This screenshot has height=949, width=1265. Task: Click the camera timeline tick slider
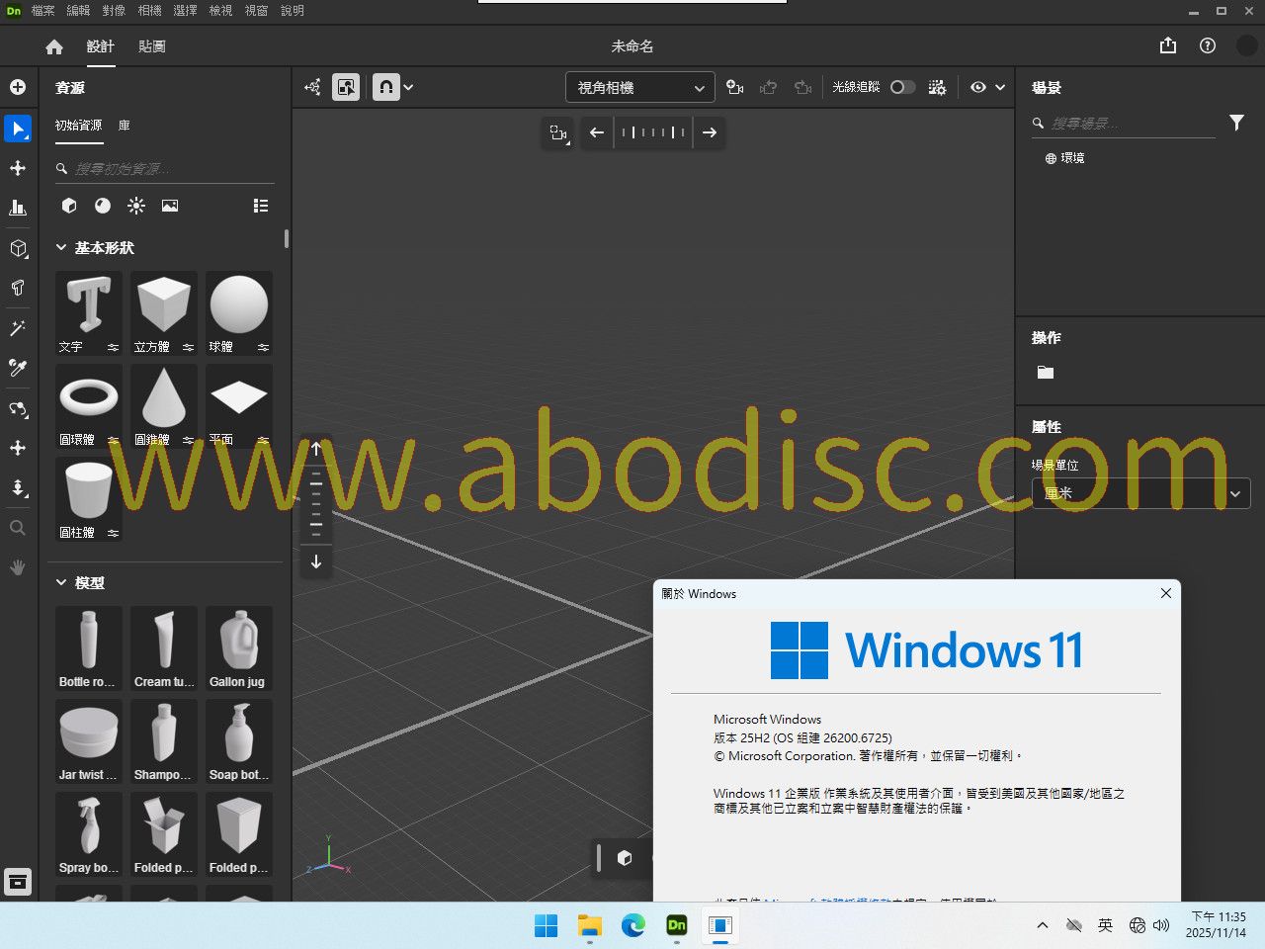[653, 132]
